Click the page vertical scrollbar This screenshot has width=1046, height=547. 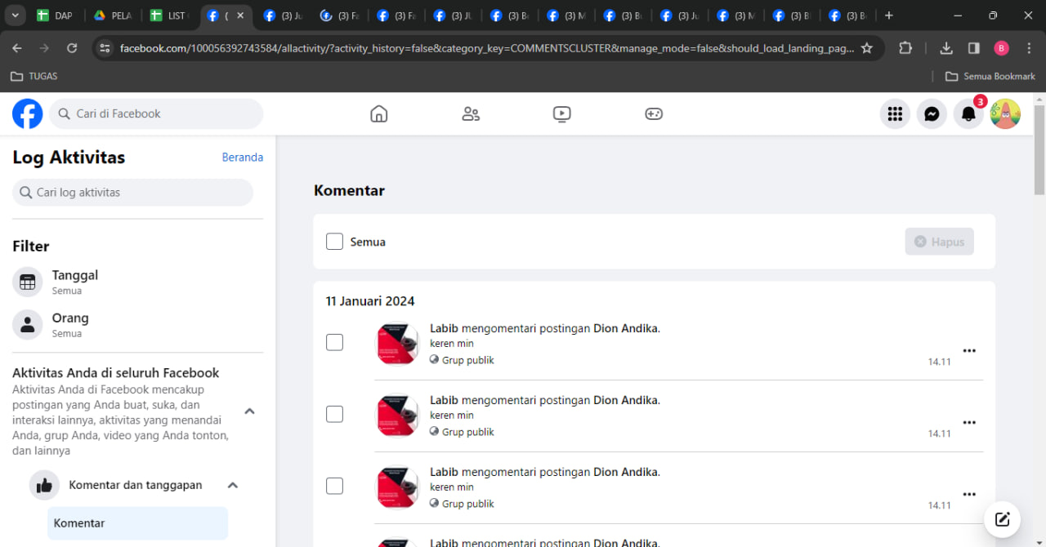coord(1039,150)
